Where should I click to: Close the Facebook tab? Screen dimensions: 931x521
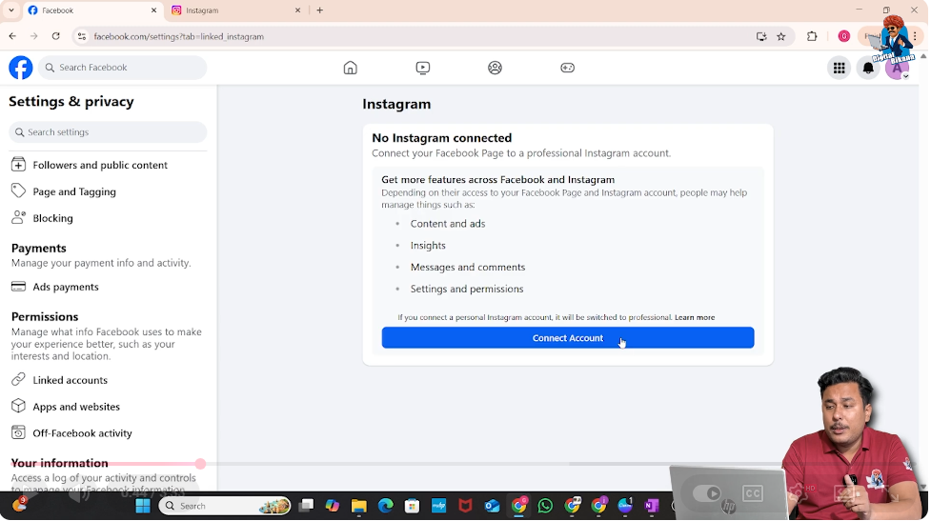point(153,10)
